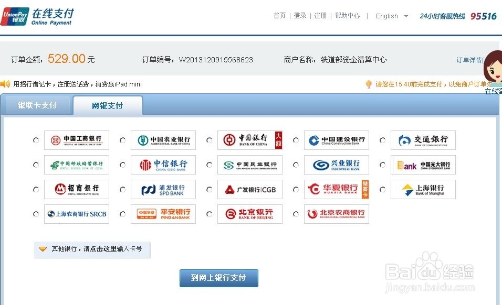Switch to the 银联卡支付 tab
Image resolution: width=502 pixels, height=305 pixels.
coord(37,105)
